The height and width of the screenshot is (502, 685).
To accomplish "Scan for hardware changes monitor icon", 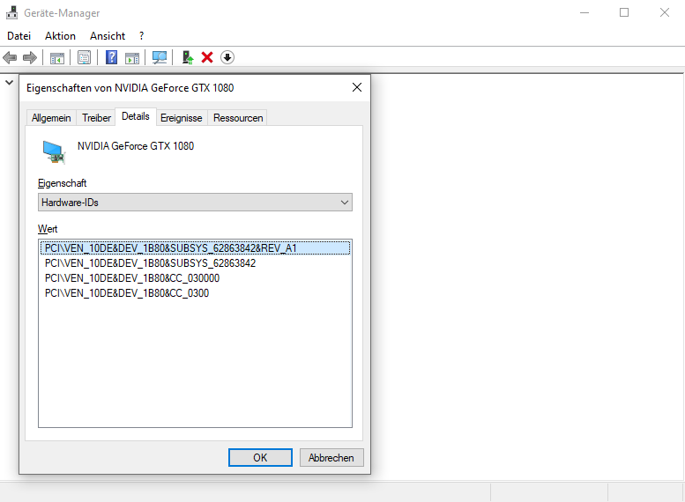I will [160, 57].
